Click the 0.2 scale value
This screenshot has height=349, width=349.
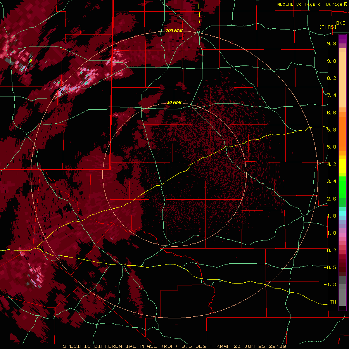(332, 250)
